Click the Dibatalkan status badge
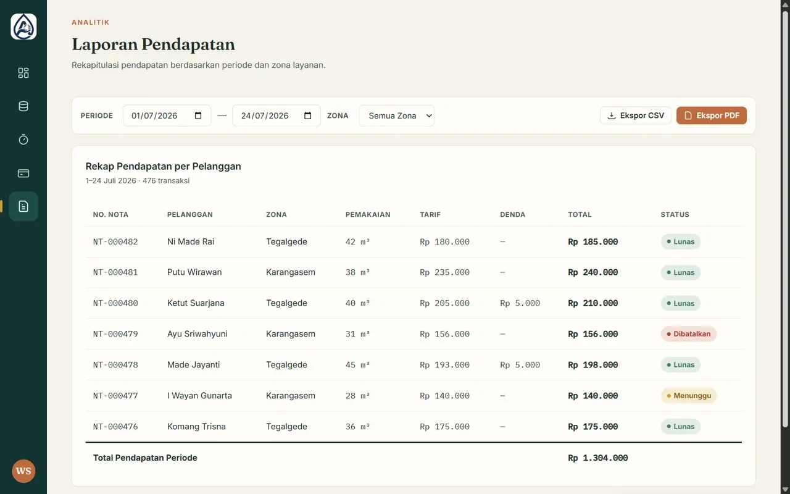Image resolution: width=790 pixels, height=494 pixels. point(689,334)
